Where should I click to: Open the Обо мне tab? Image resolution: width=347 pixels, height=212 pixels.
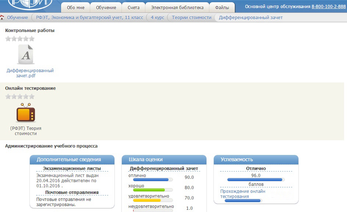[75, 7]
